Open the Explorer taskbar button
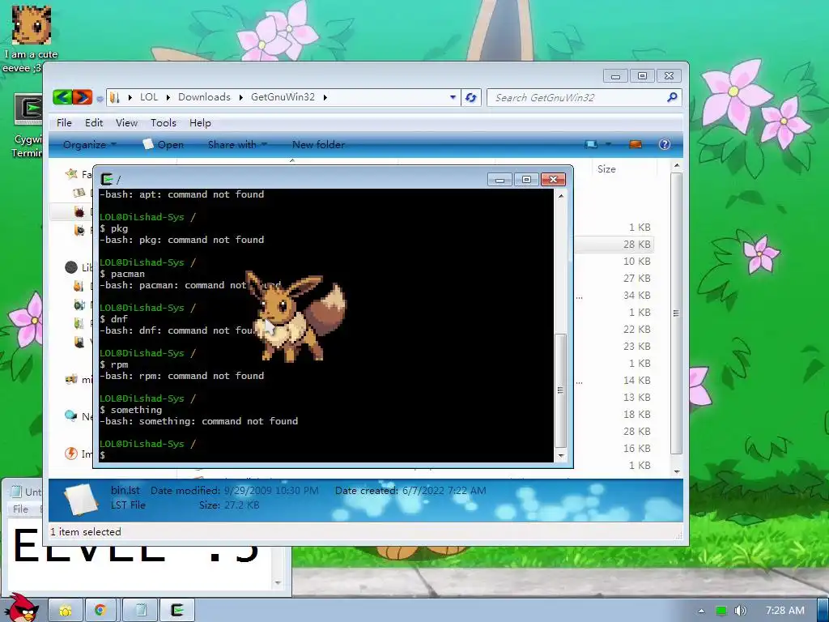The height and width of the screenshot is (622, 829). click(x=66, y=611)
